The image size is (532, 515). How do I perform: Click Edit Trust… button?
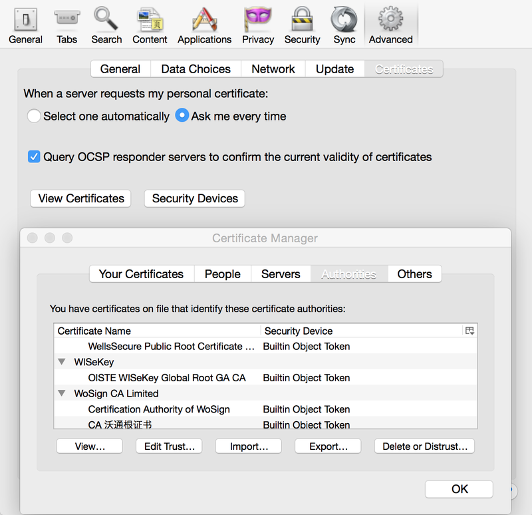click(x=169, y=446)
